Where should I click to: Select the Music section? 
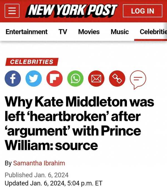click(120, 32)
